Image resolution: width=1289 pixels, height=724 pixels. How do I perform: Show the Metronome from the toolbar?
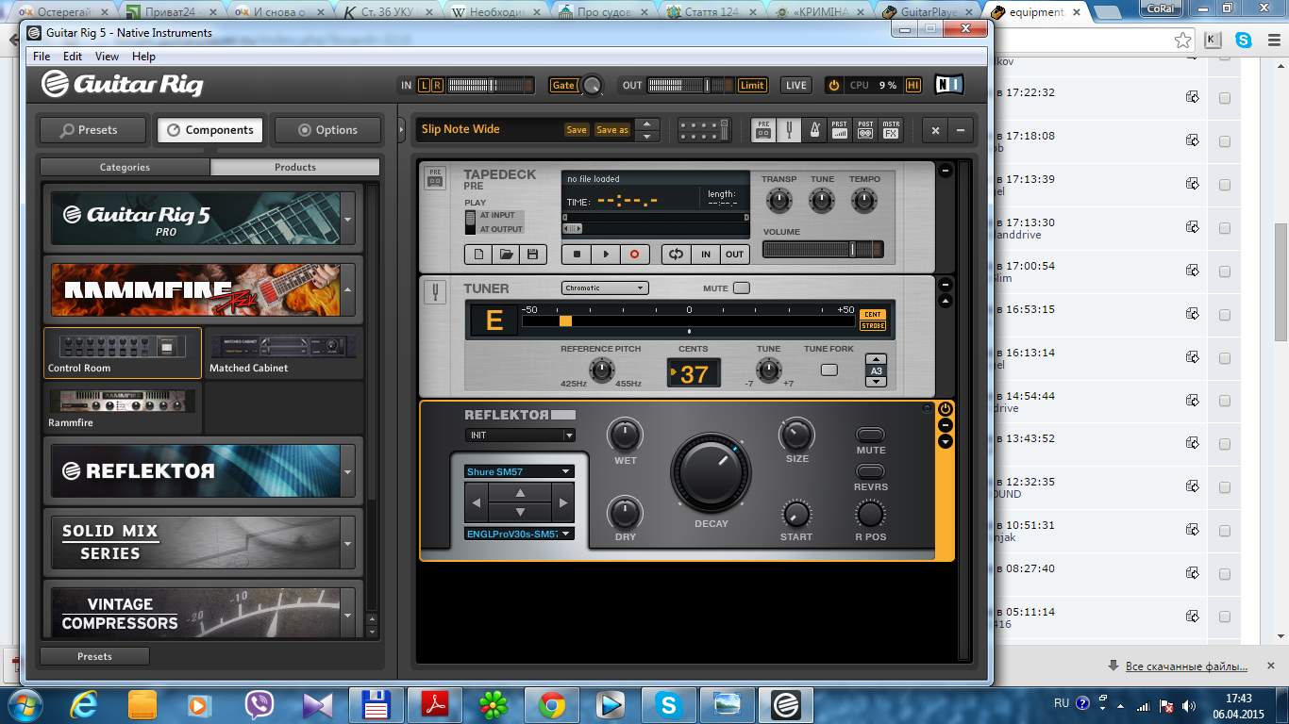click(814, 130)
